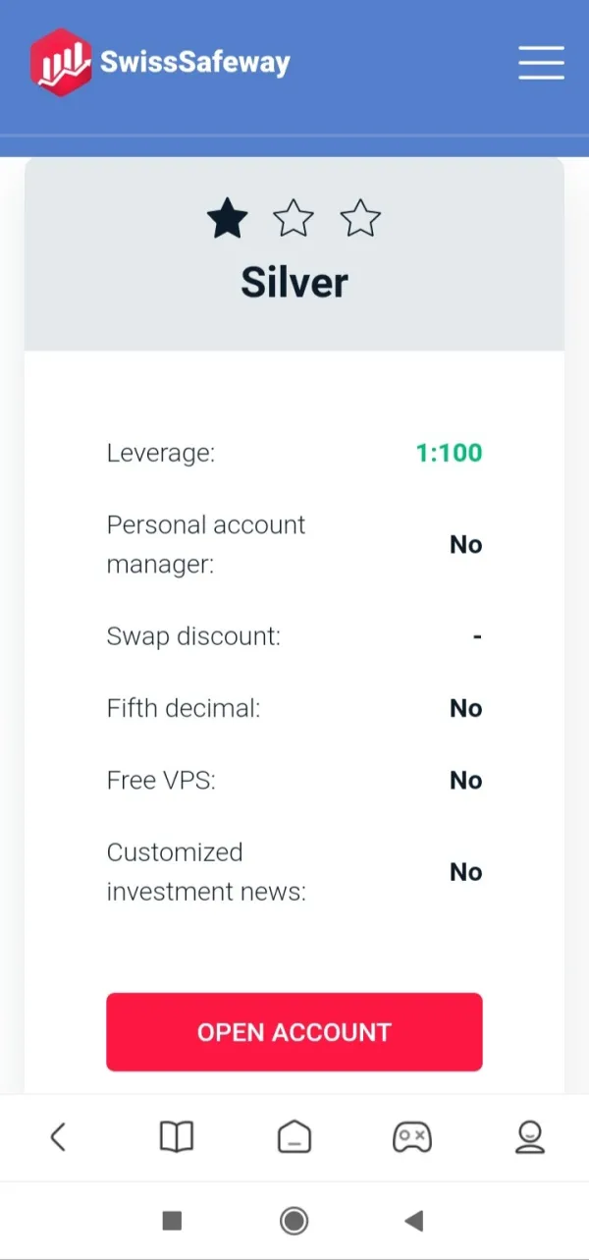Tap the Android home circle button
589x1260 pixels.
(294, 1220)
